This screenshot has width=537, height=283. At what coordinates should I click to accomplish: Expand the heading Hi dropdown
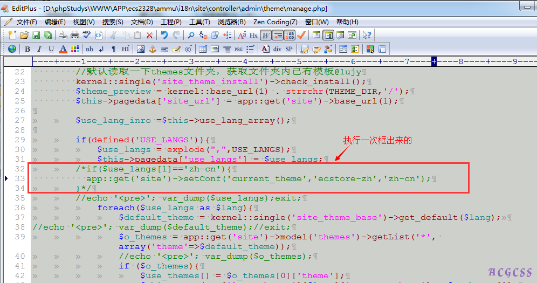tap(125, 49)
